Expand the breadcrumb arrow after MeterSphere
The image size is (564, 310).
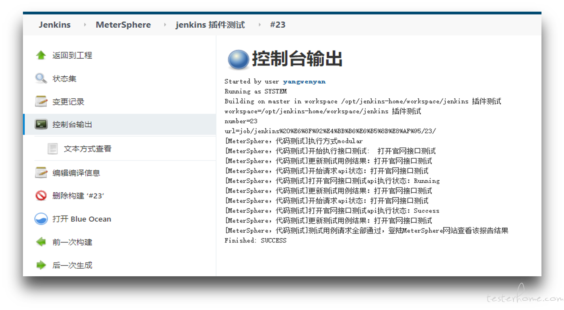click(165, 25)
